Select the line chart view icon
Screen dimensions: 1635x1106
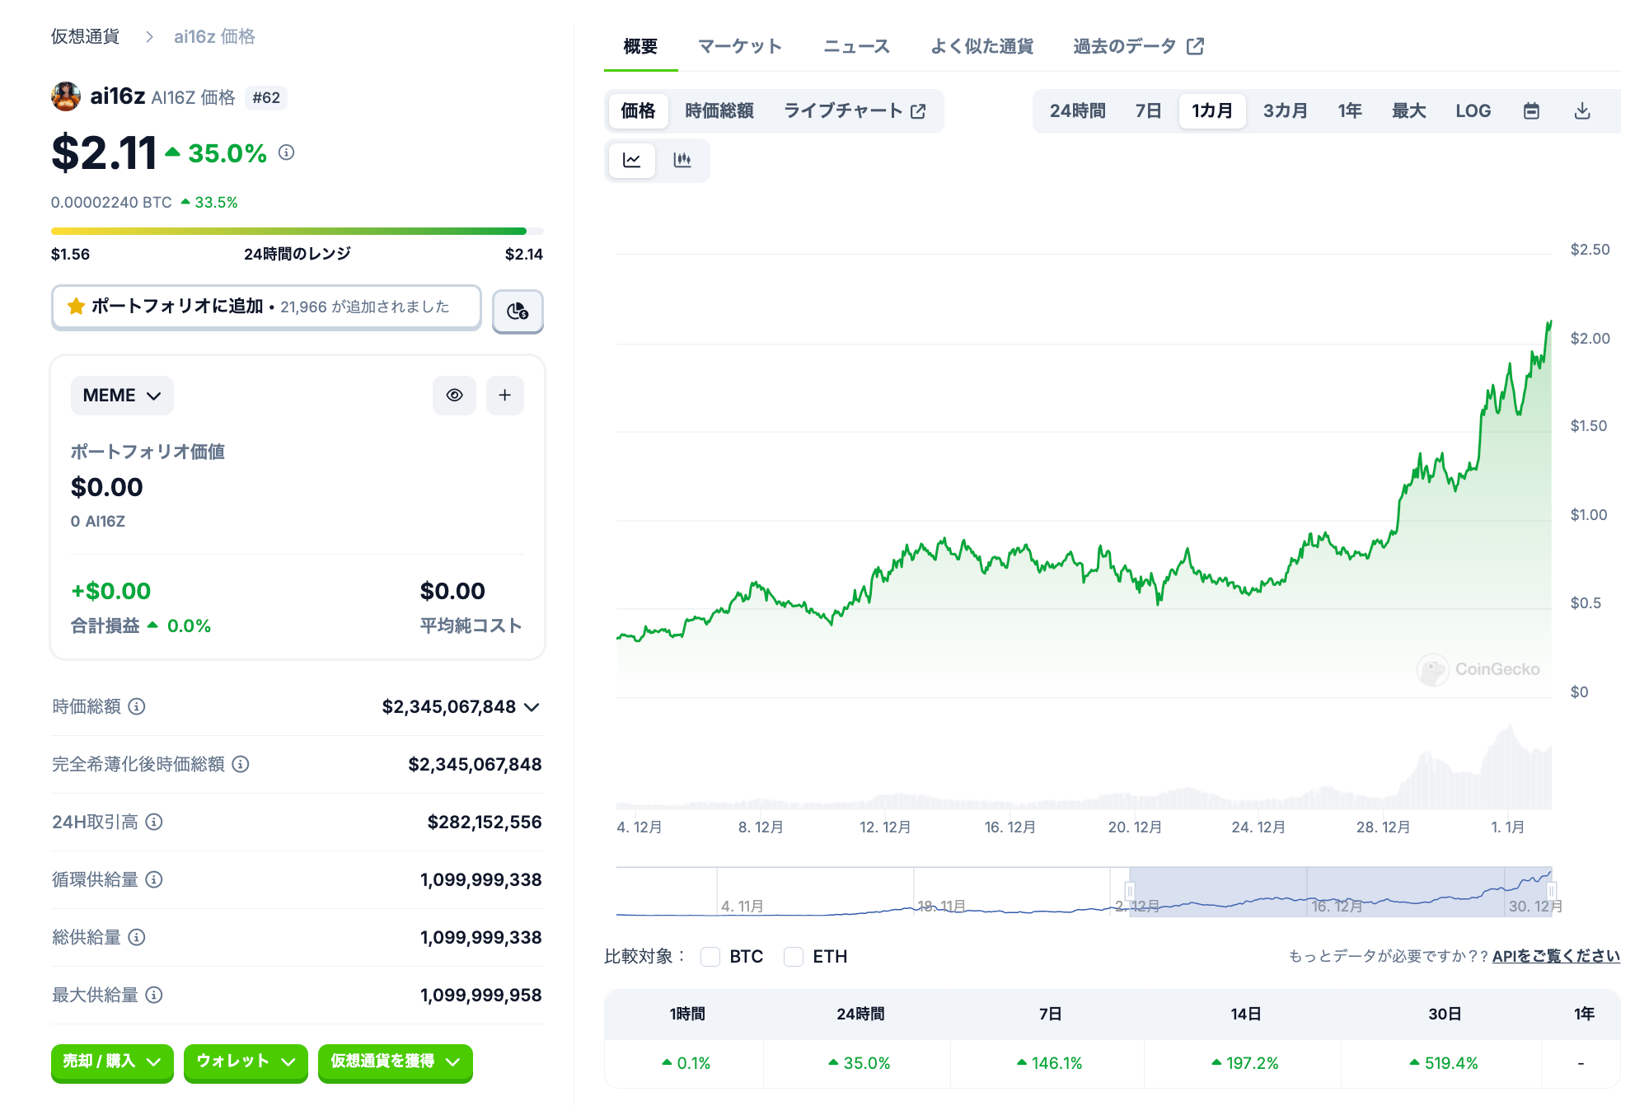tap(632, 160)
